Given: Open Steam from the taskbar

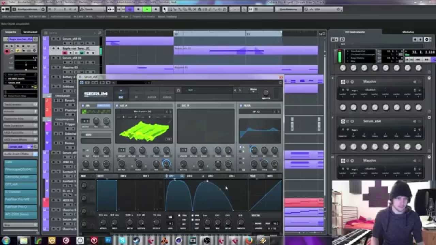Looking at the screenshot, I should 136,240.
